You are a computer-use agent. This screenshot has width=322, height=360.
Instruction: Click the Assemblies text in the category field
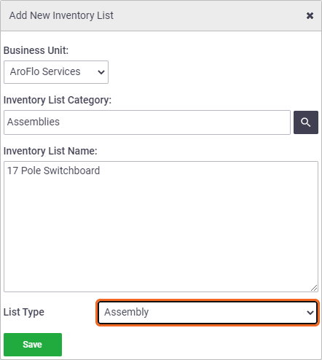pyautogui.click(x=34, y=122)
